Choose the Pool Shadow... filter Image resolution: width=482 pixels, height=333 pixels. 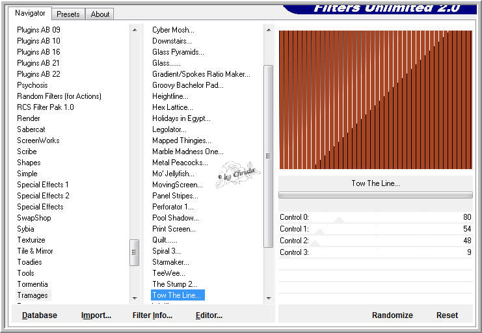[176, 218]
